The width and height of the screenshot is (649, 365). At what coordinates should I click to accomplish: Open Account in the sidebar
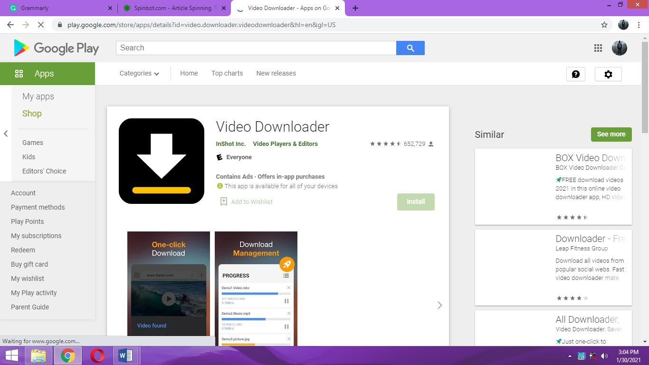pos(23,193)
